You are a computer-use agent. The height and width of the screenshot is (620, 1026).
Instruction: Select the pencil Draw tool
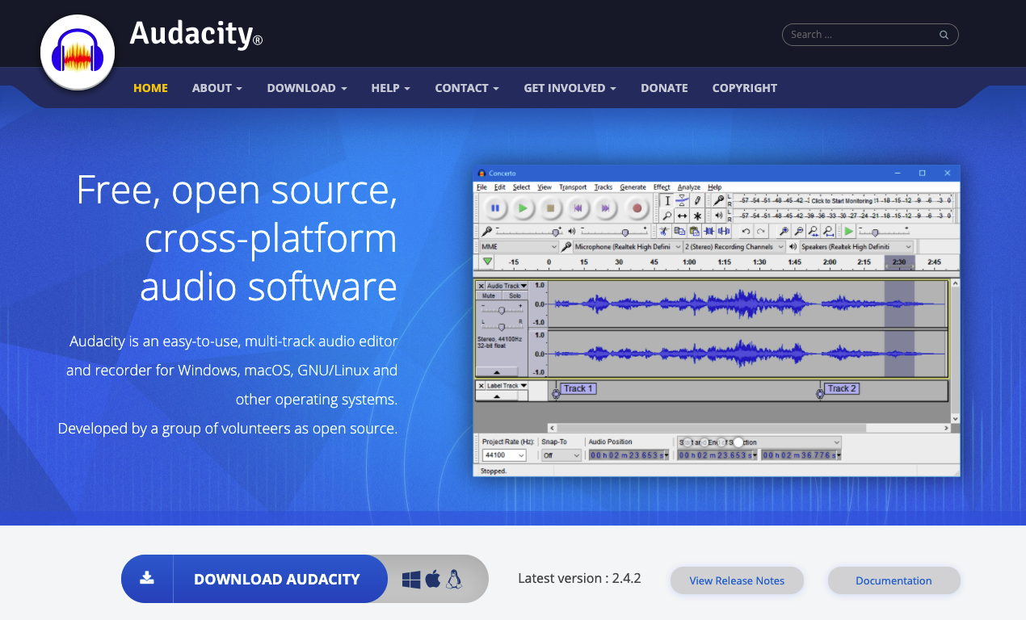[697, 201]
